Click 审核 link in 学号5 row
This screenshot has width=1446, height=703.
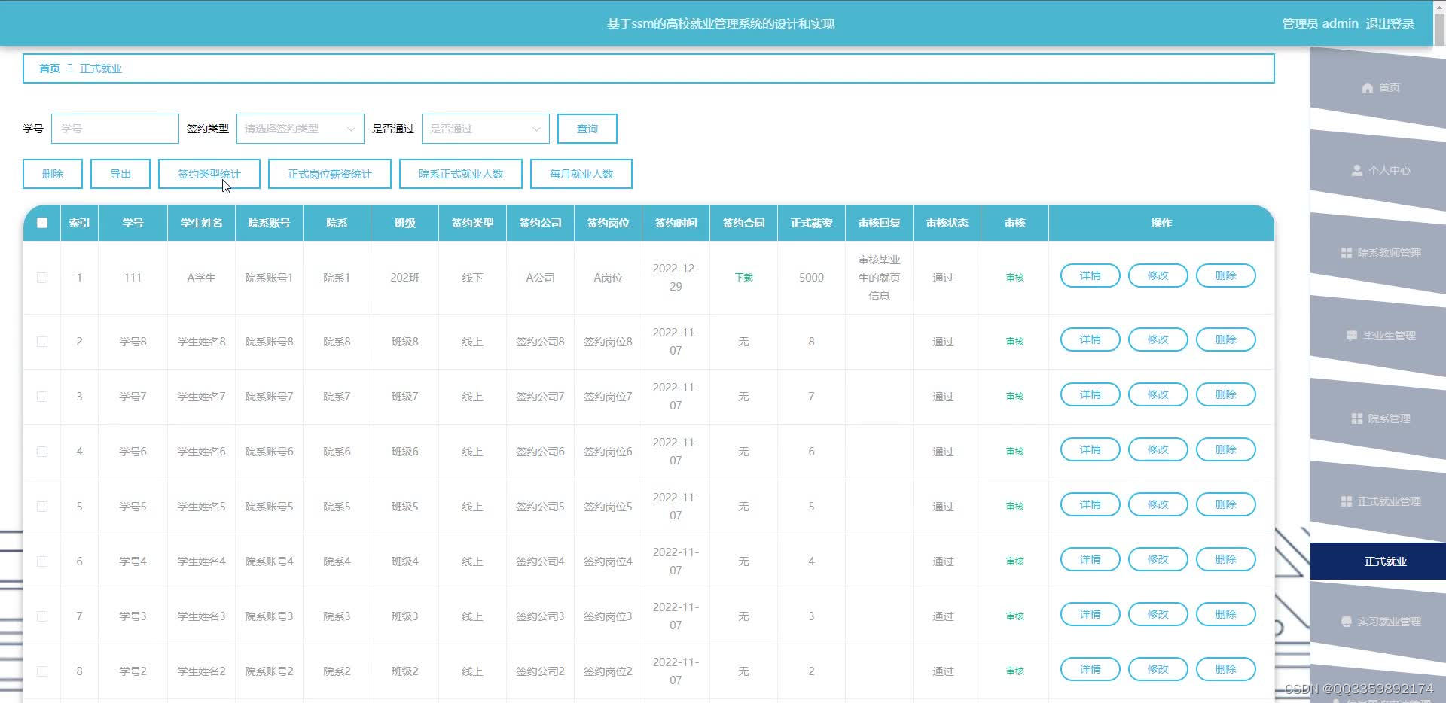(x=1014, y=507)
